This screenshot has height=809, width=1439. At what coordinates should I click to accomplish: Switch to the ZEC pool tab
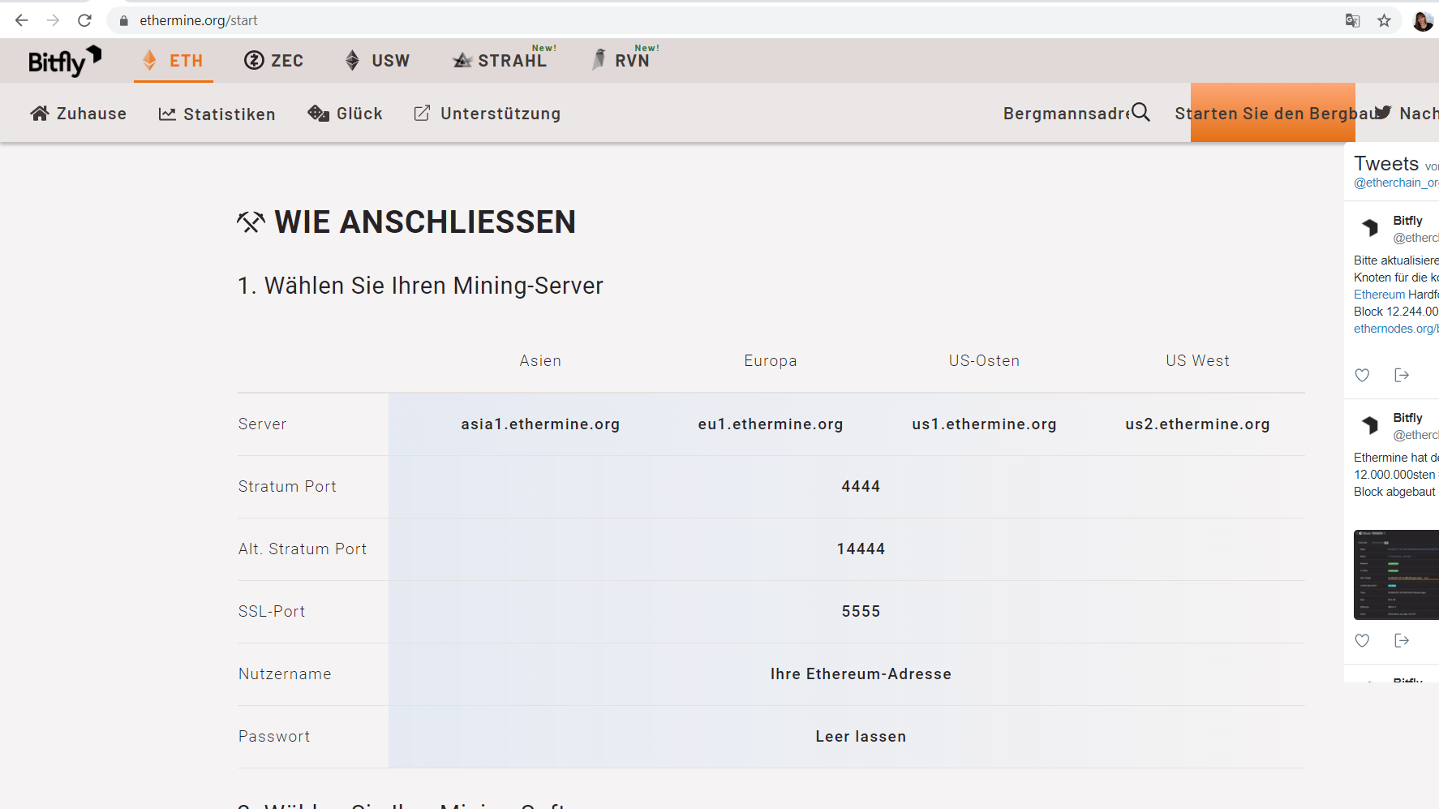[x=274, y=61]
